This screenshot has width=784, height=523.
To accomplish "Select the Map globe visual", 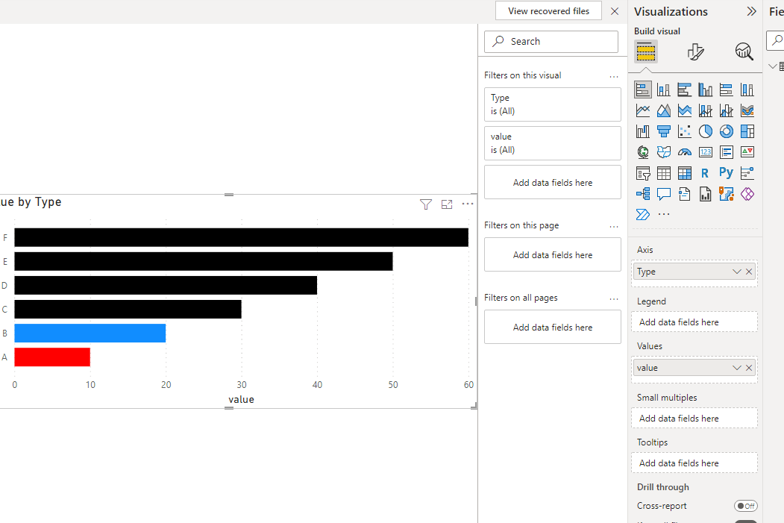I will pyautogui.click(x=643, y=152).
